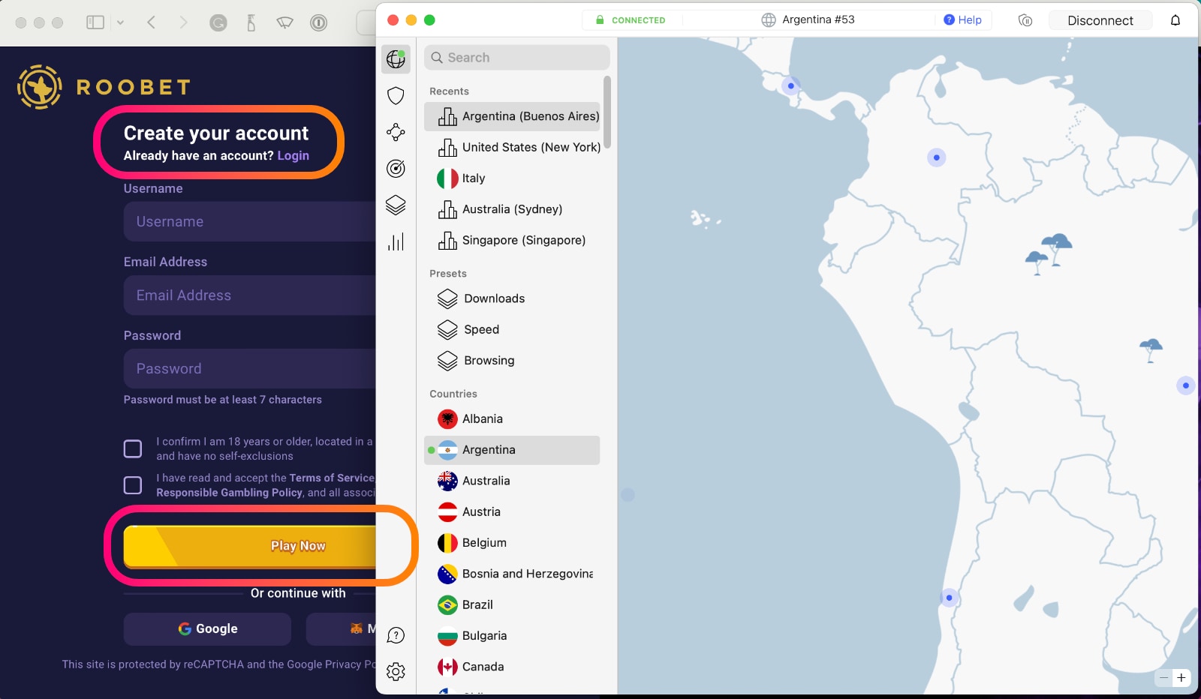Connect to Austria in countries list
The height and width of the screenshot is (699, 1201).
click(512, 512)
